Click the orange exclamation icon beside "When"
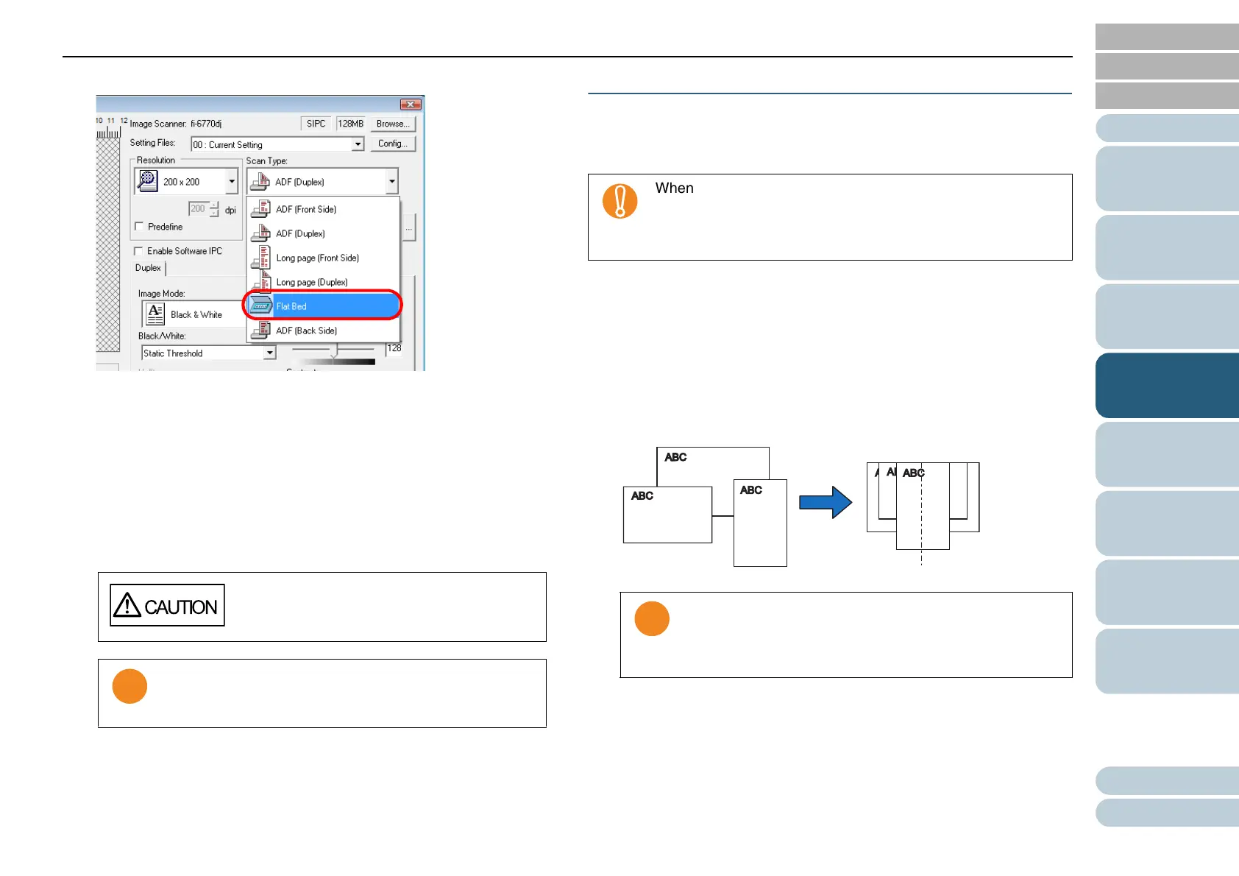 [620, 201]
